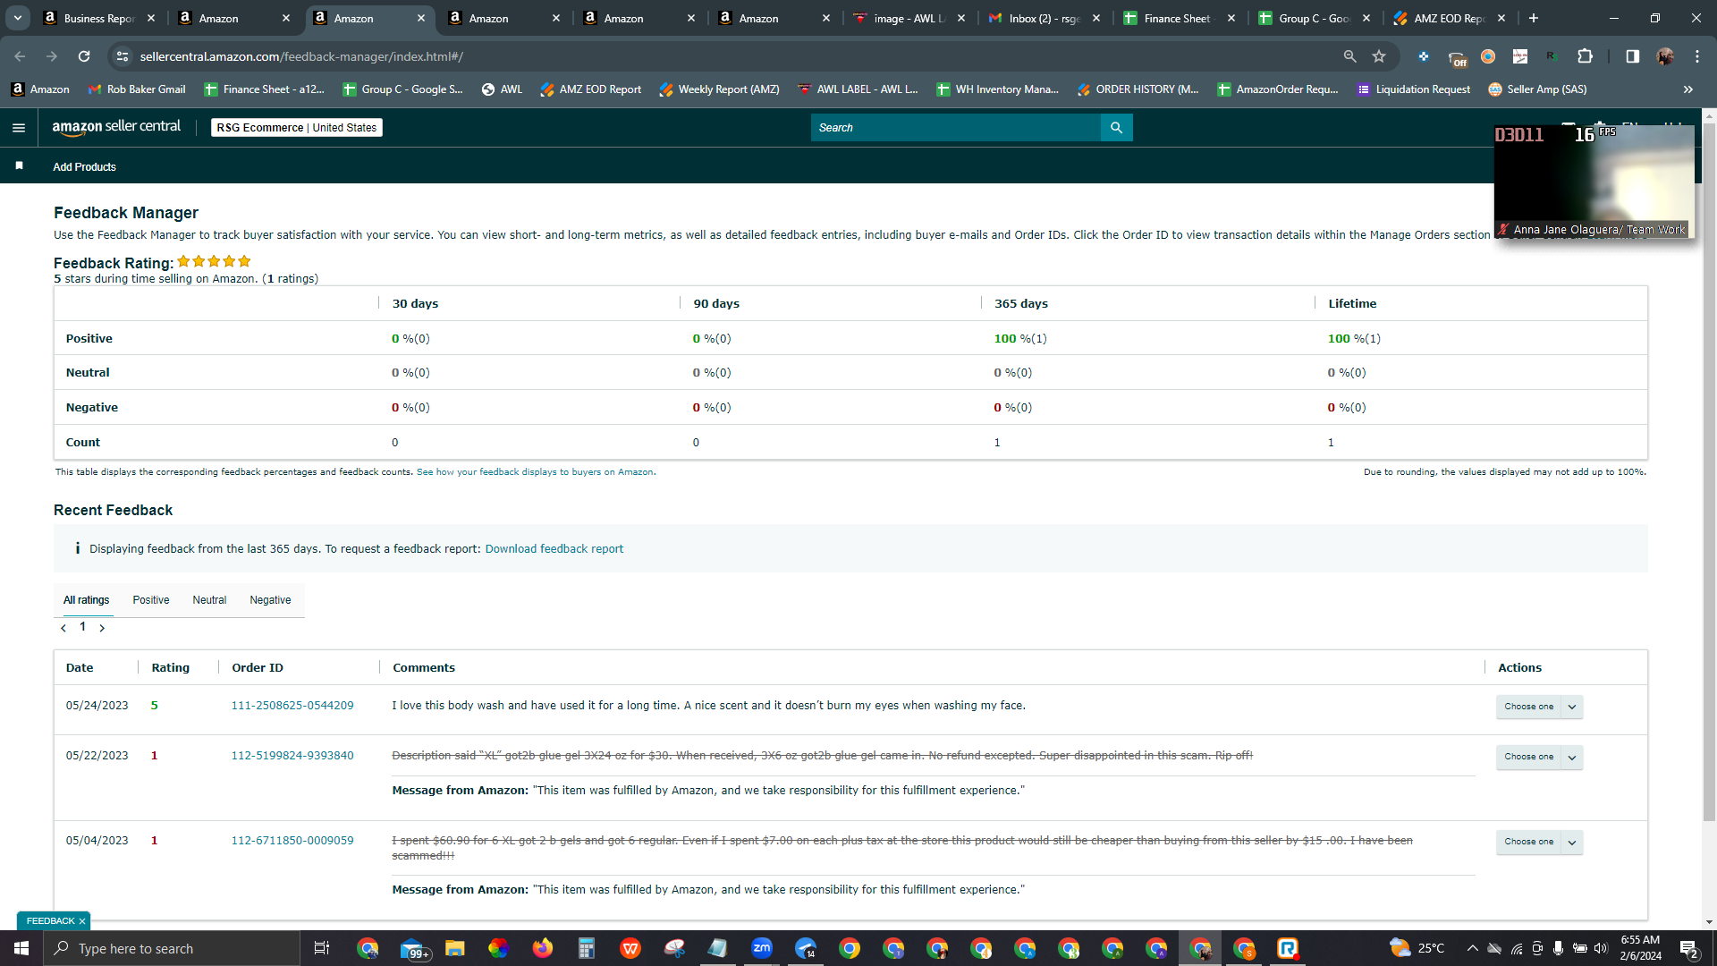Click the volume icon in system tray
Viewport: 1717px width, 966px height.
pyautogui.click(x=1601, y=948)
